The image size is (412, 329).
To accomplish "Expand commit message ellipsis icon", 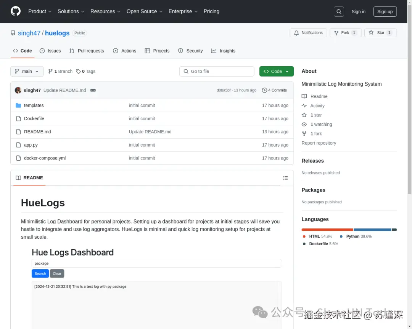I will coord(93,90).
